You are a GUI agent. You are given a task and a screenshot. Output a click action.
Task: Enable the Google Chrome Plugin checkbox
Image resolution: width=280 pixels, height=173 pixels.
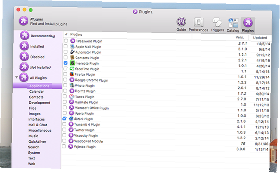65,79
